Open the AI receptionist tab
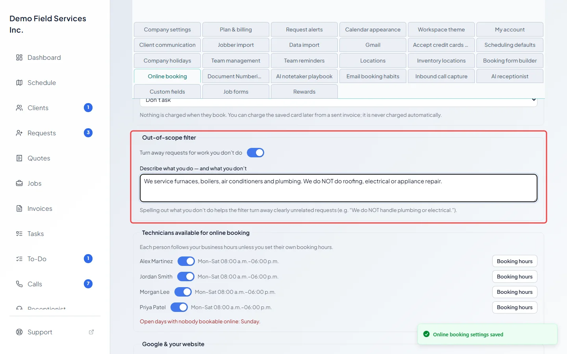 (510, 76)
